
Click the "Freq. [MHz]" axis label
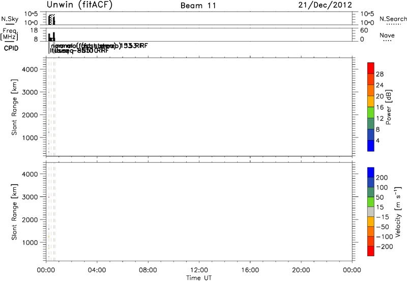[9, 34]
